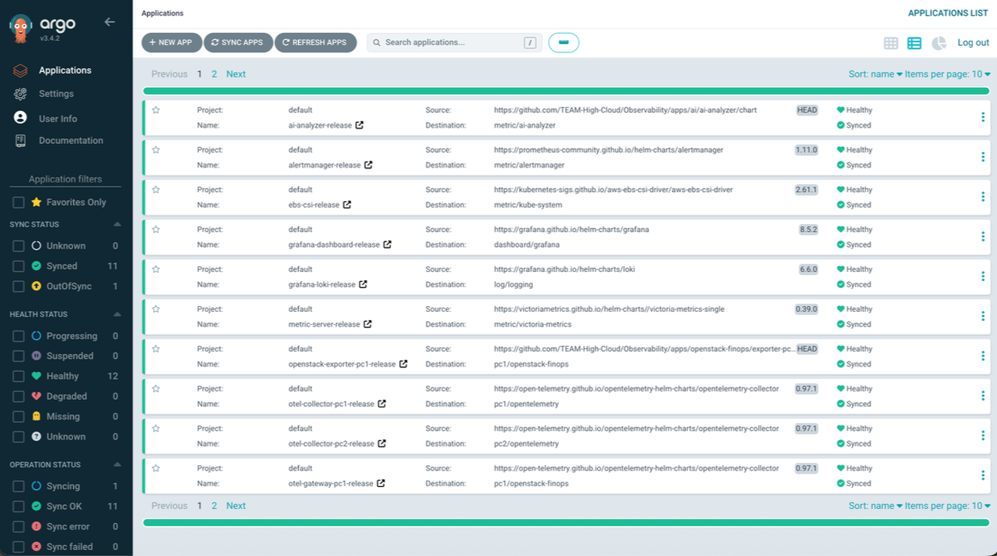Viewport: 997px width, 556px height.
Task: Focus the Search applications field
Action: [455, 43]
